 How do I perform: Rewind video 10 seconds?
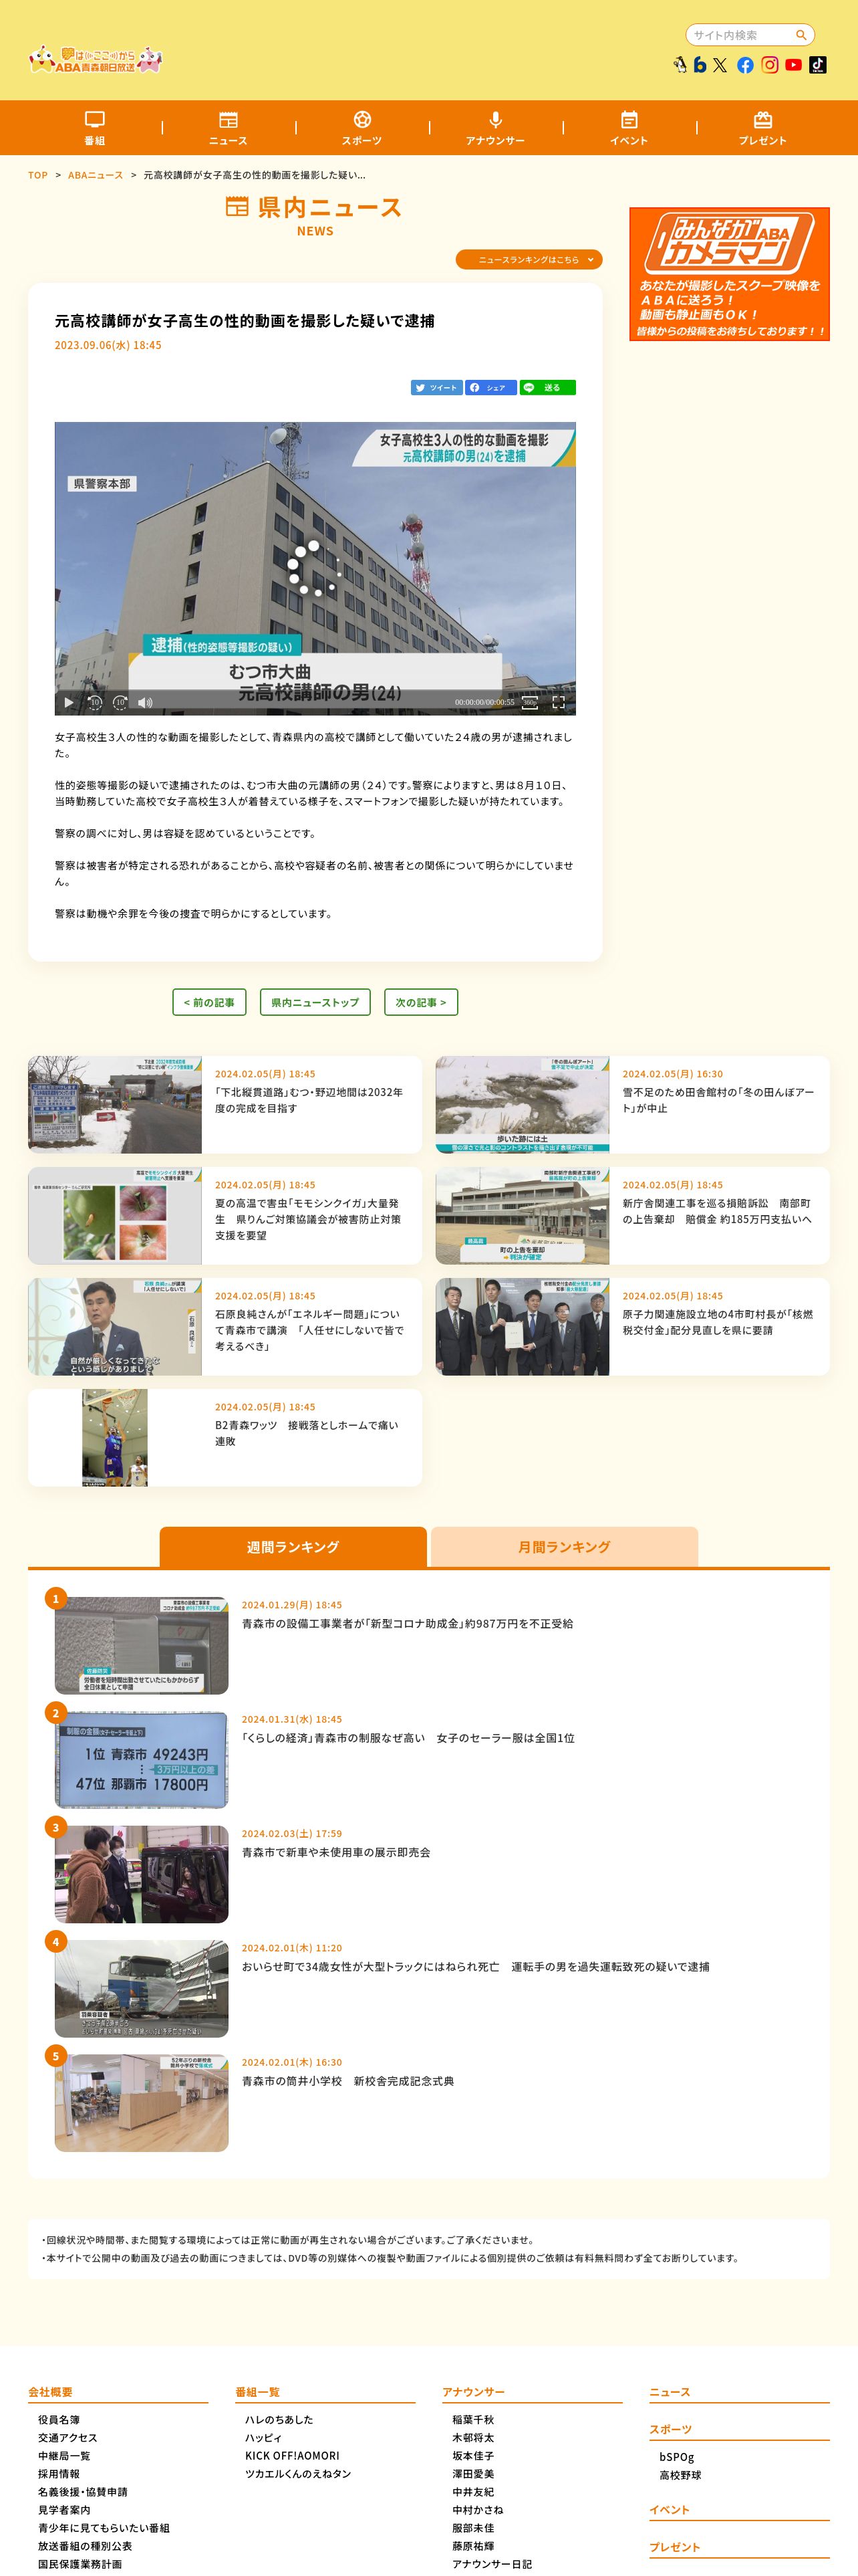coord(95,702)
